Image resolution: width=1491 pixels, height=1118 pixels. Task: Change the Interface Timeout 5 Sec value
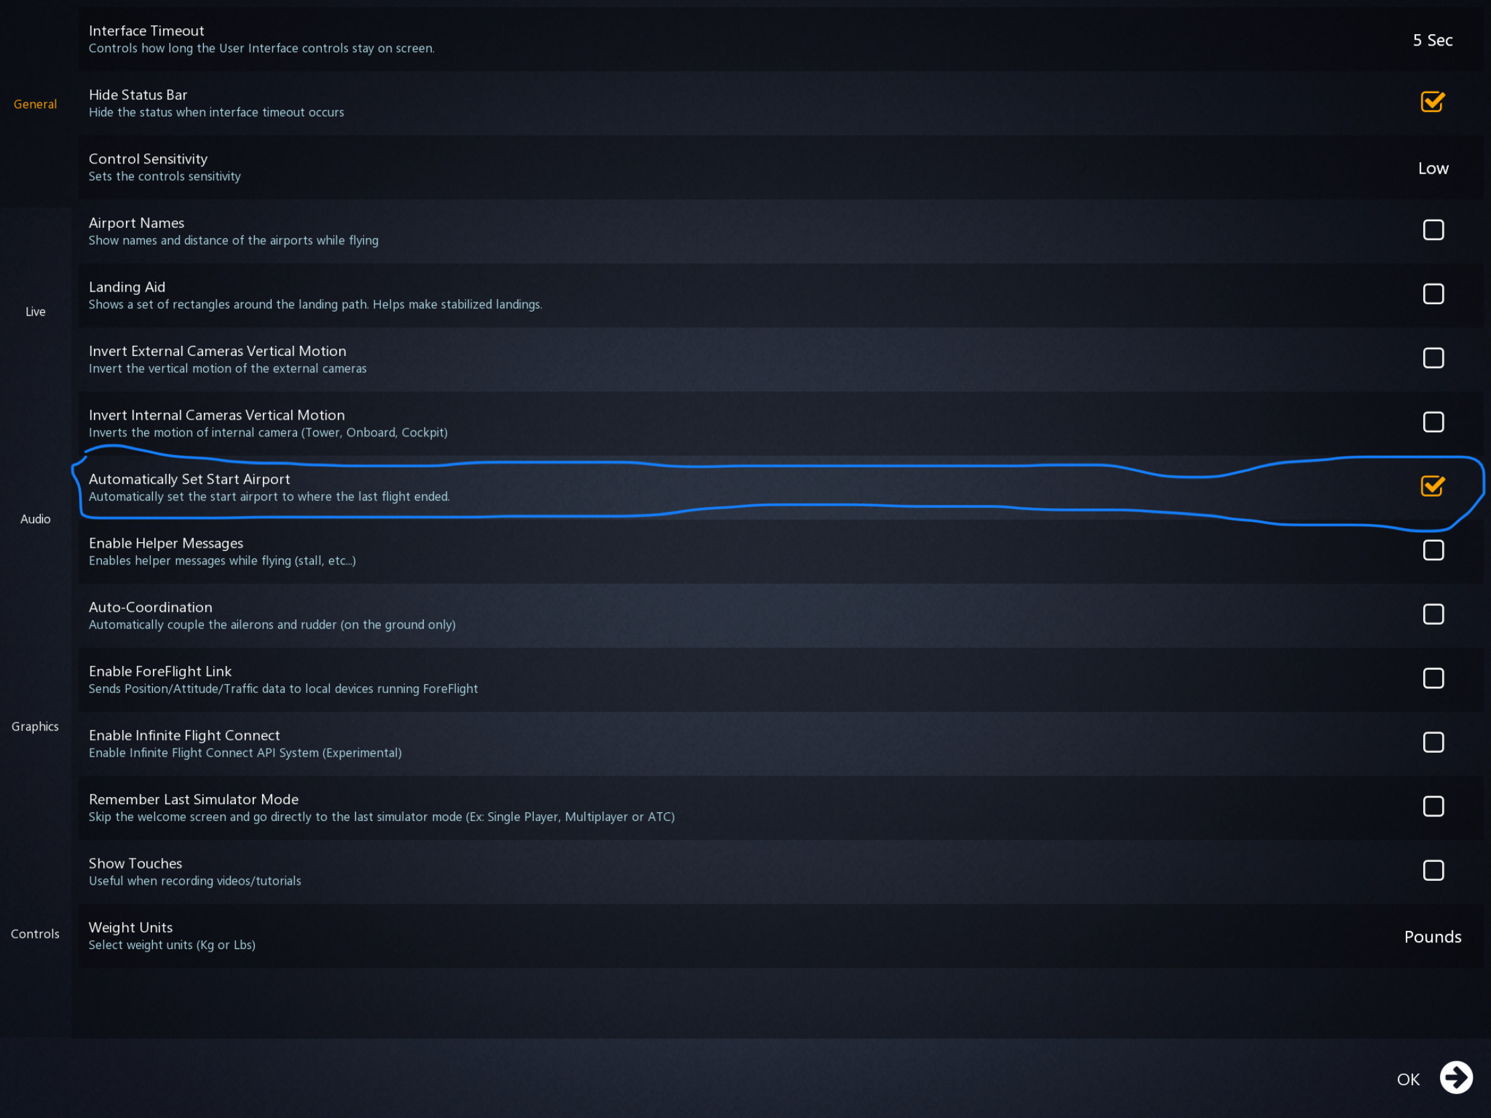[x=1433, y=40]
